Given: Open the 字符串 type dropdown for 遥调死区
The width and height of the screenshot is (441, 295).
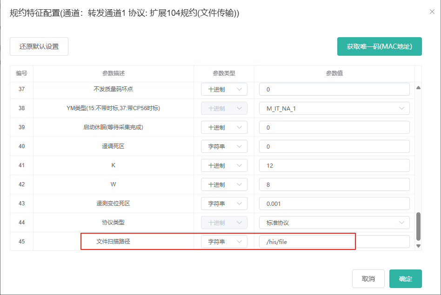Looking at the screenshot, I should (x=224, y=146).
